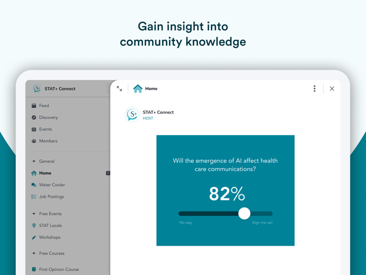The image size is (366, 275).
Task: Click the 'Home' title in the panel header
Action: [151, 89]
